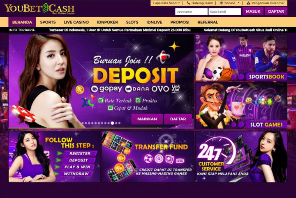Open the LIVE CASINO menu
296x198 pixels.
76,22
